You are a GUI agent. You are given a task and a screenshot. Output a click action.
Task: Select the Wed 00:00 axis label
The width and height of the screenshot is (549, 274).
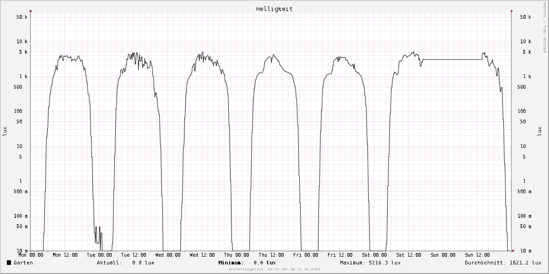click(x=168, y=255)
